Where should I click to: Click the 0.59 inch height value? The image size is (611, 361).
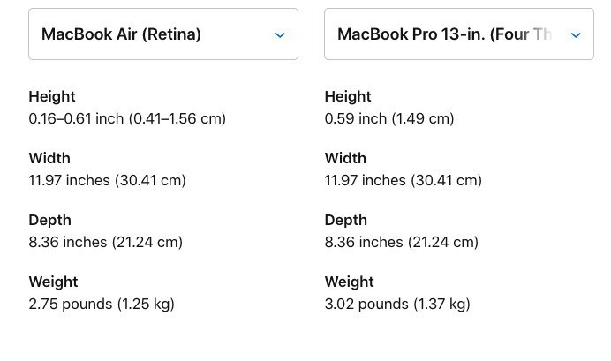click(x=389, y=119)
